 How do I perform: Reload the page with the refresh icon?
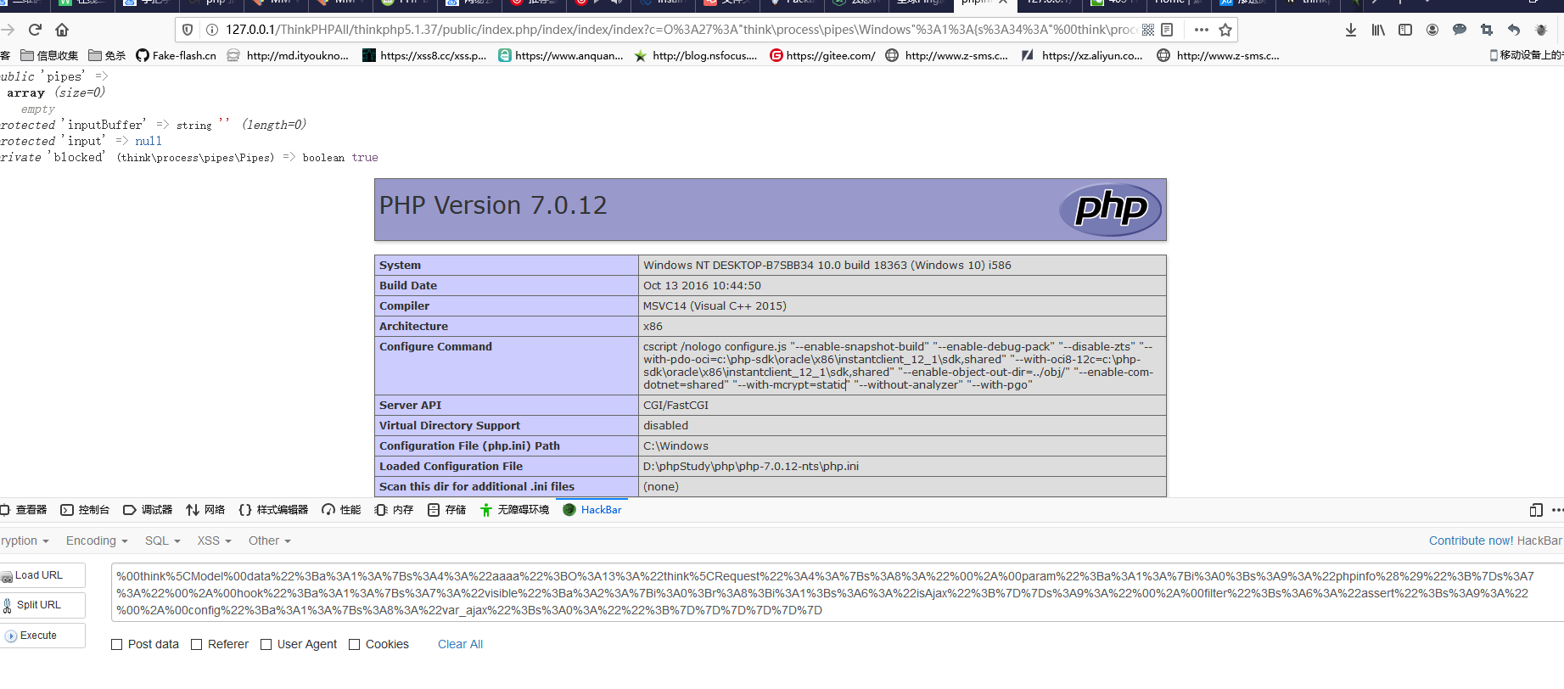click(35, 30)
